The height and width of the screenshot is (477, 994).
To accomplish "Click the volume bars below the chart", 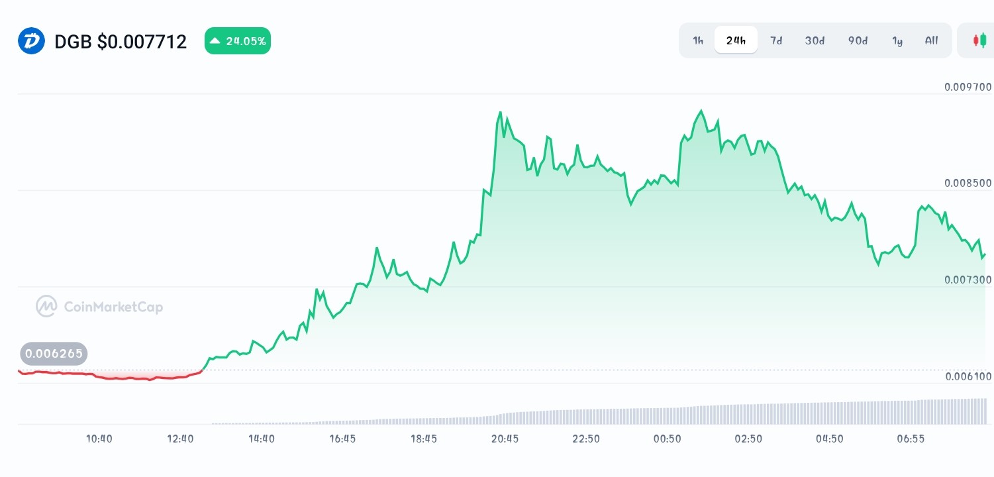I will (x=599, y=411).
